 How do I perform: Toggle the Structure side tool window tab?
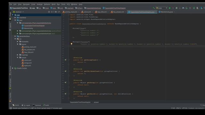pyautogui.click(x=10, y=71)
